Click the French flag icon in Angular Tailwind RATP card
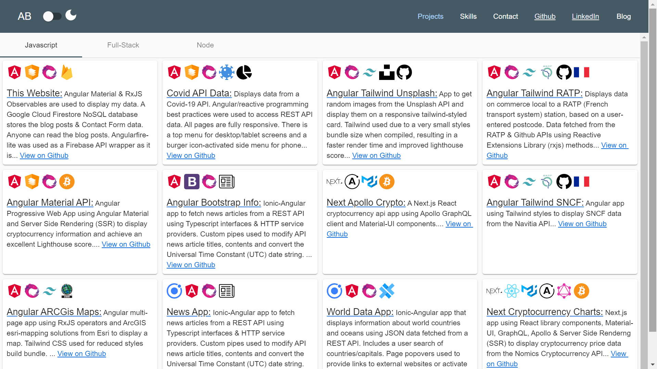 point(581,72)
